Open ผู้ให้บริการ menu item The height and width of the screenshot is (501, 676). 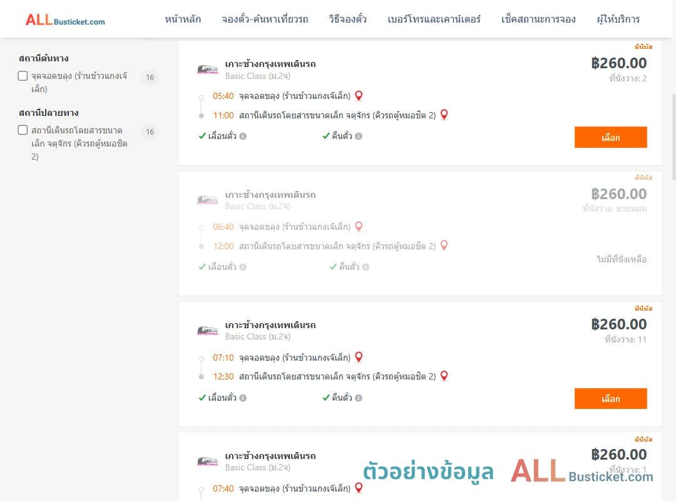pos(618,19)
